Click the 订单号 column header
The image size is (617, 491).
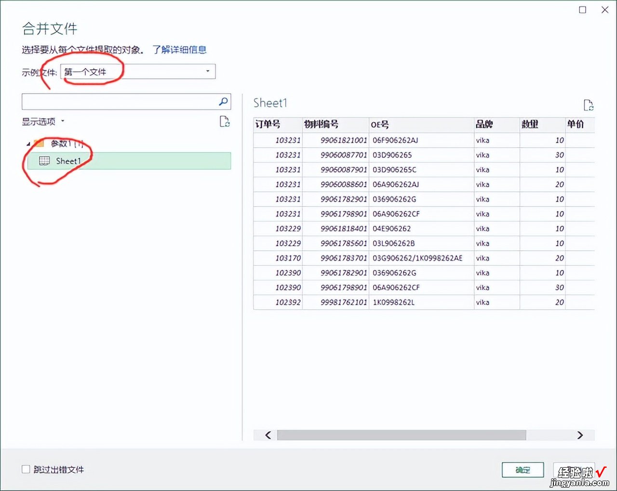(278, 124)
